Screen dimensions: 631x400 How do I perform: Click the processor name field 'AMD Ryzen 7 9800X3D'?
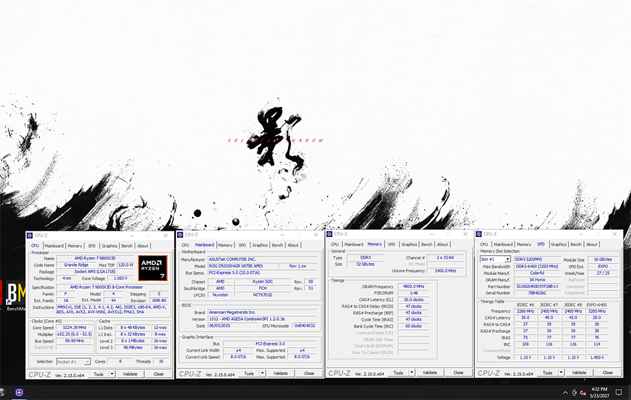[x=95, y=258]
